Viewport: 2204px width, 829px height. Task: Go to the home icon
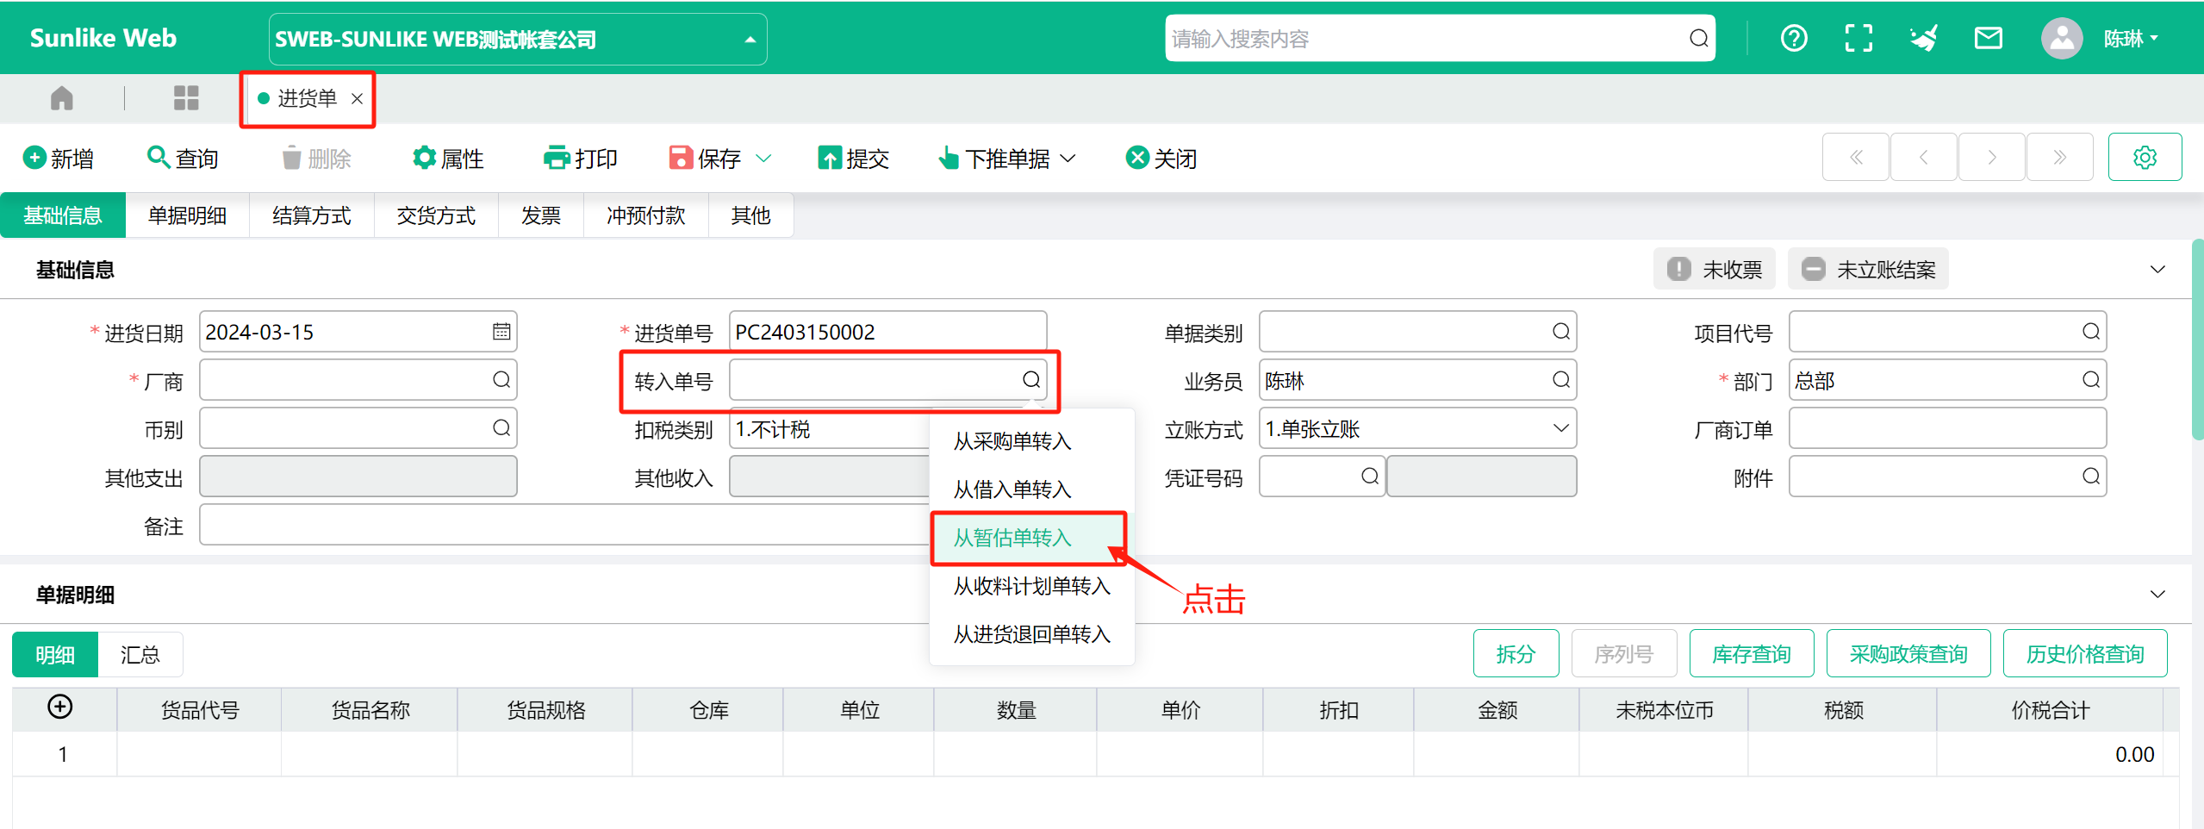coord(61,98)
